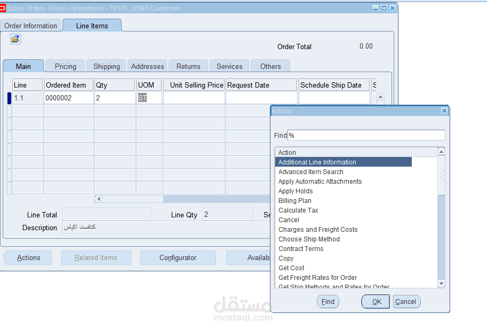Select Advanced Item Search action
Image resolution: width=487 pixels, height=329 pixels.
343,171
